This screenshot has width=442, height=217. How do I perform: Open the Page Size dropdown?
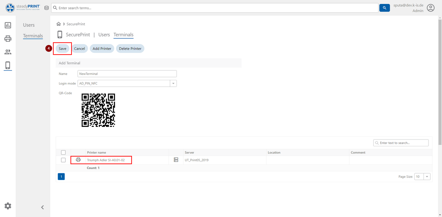427,177
